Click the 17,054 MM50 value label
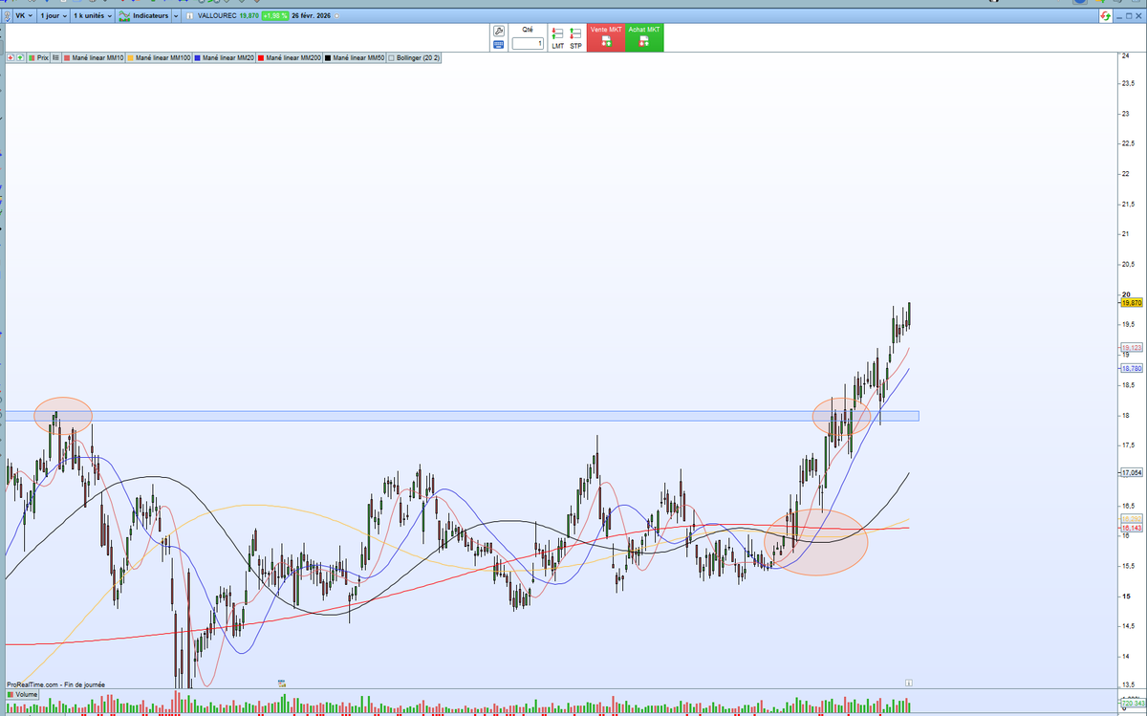 [x=1131, y=473]
